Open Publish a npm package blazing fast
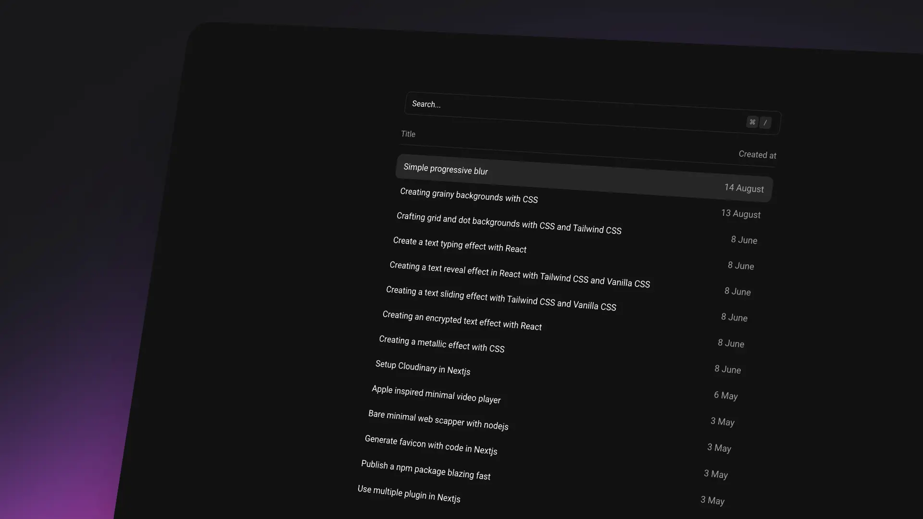This screenshot has width=923, height=519. [425, 470]
